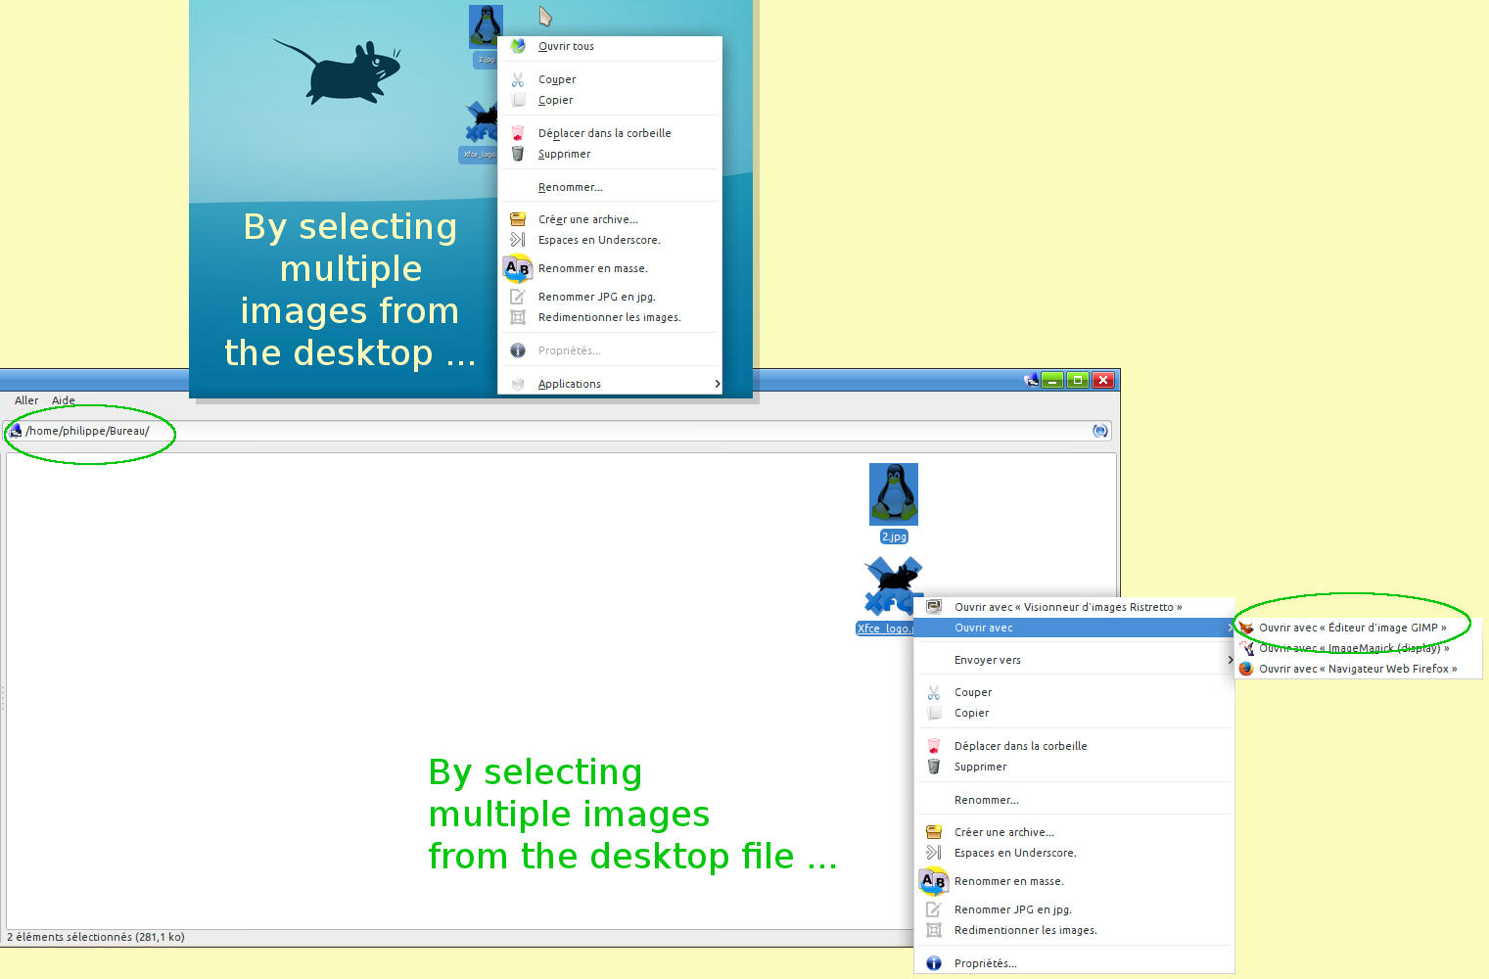
Task: Click the ImageMagick wand icon in submenu
Action: tap(1246, 648)
